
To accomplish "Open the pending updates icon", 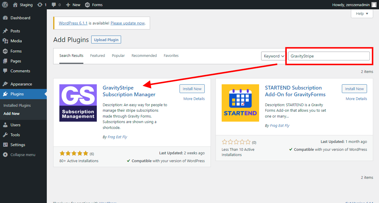I will click(x=42, y=5).
